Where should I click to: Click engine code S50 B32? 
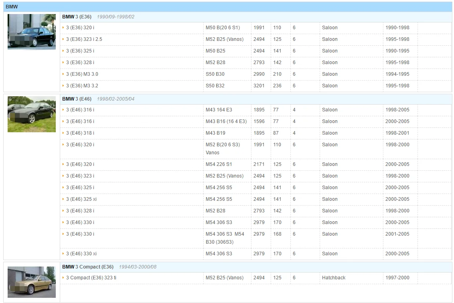coord(215,86)
